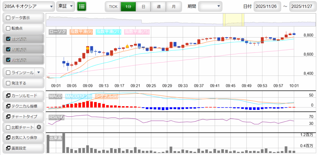Viewport: 318px width, 155px height.
Task: Select the 週 weekly timeframe tab
Action: click(x=158, y=6)
